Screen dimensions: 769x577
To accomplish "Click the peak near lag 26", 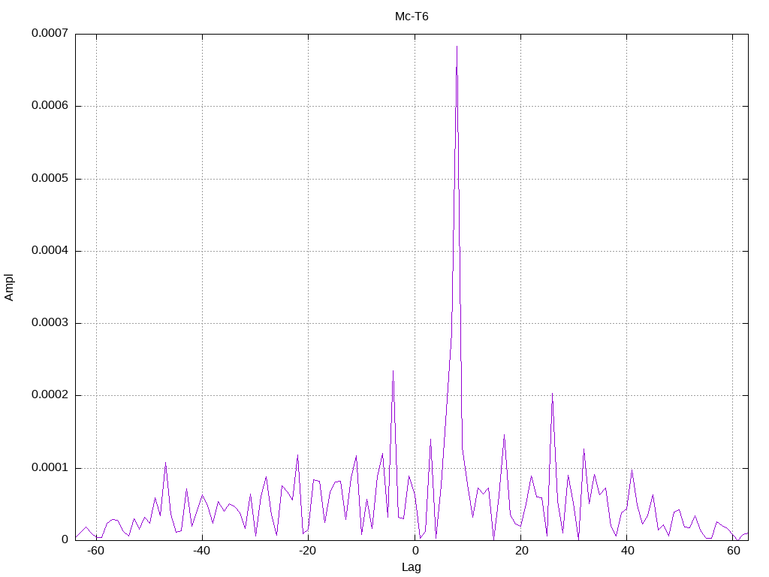I will 552,394.
